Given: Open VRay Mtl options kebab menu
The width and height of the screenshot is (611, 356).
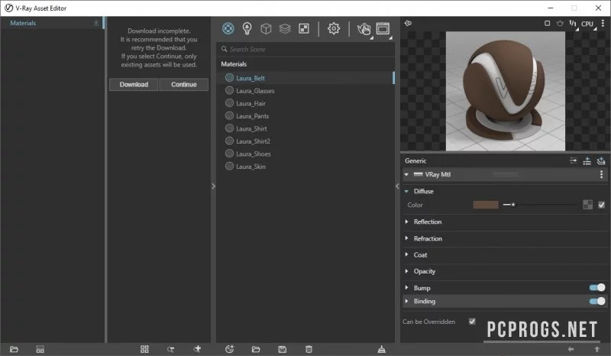Looking at the screenshot, I should click(x=601, y=174).
